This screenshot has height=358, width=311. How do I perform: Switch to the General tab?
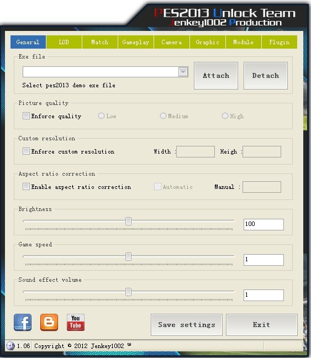coord(28,42)
